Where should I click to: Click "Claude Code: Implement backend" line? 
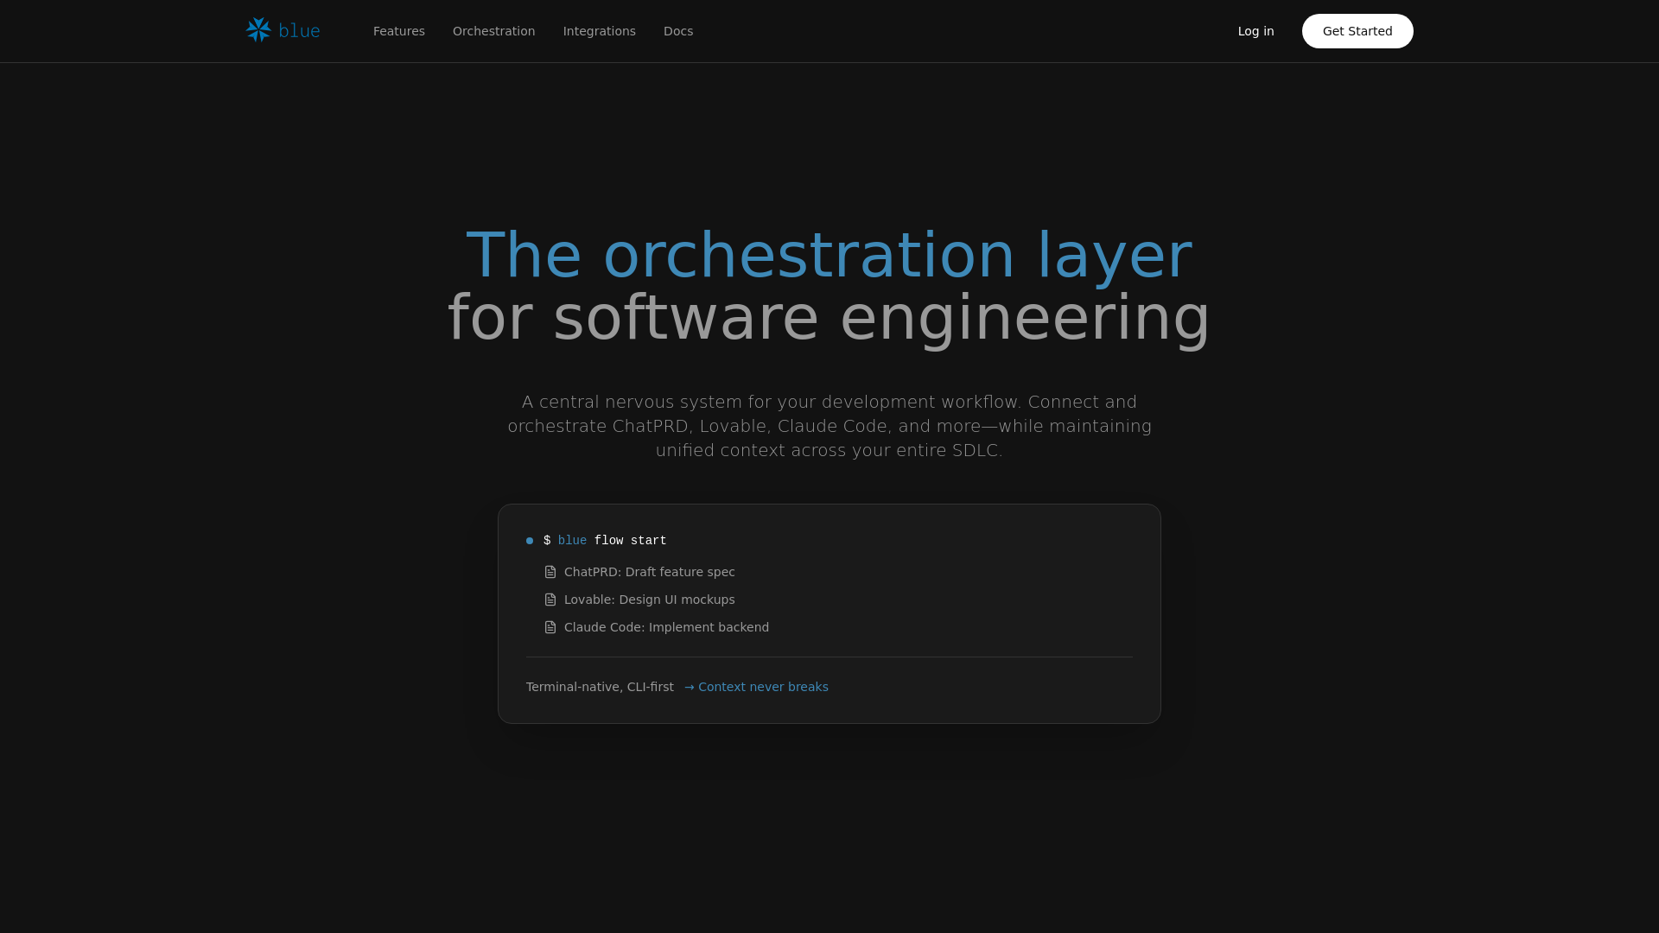[x=666, y=627]
